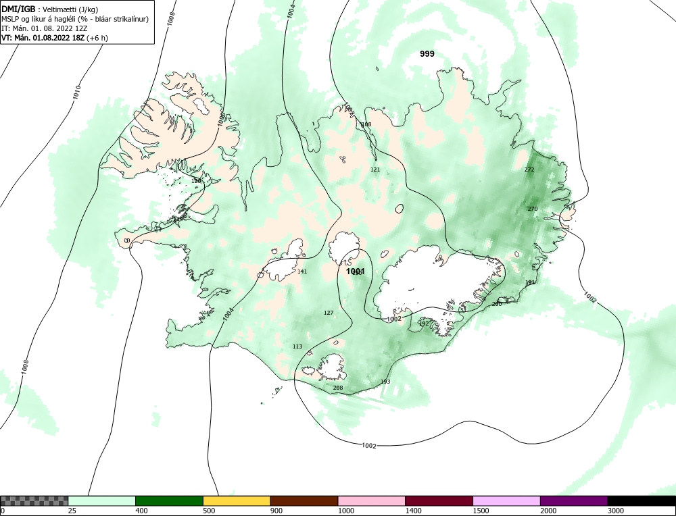Click the '1400' tick label on the legend
Image resolution: width=676 pixels, height=516 pixels.
tap(413, 511)
